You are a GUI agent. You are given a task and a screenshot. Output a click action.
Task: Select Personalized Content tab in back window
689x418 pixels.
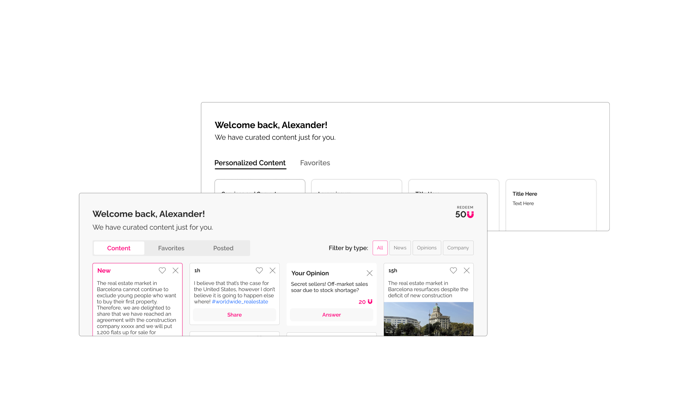click(250, 163)
